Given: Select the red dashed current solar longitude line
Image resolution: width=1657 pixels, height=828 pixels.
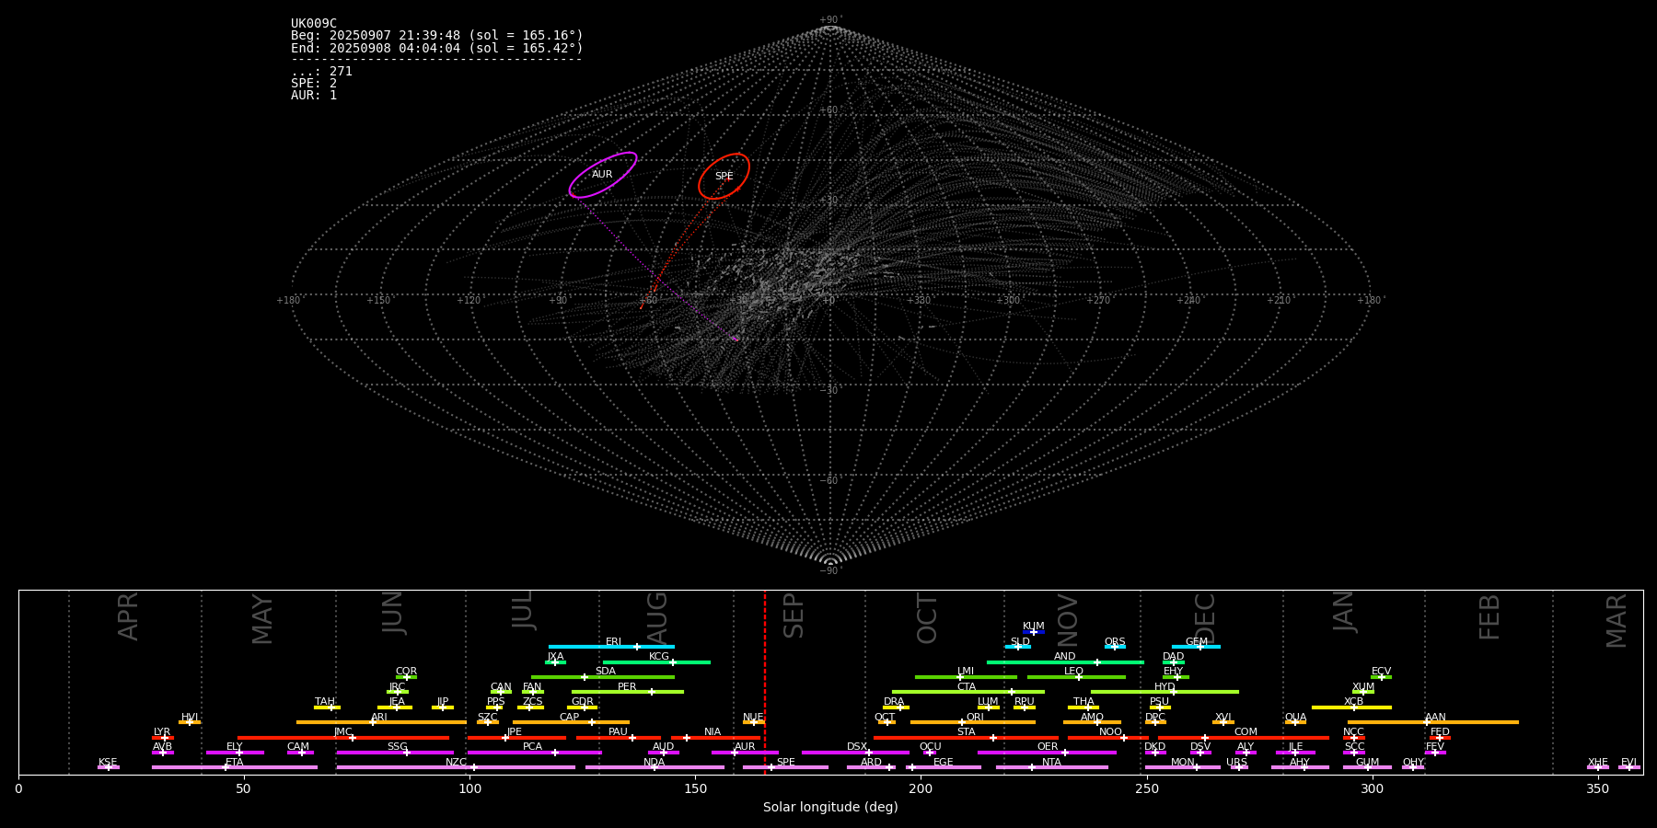Looking at the screenshot, I should (x=764, y=682).
